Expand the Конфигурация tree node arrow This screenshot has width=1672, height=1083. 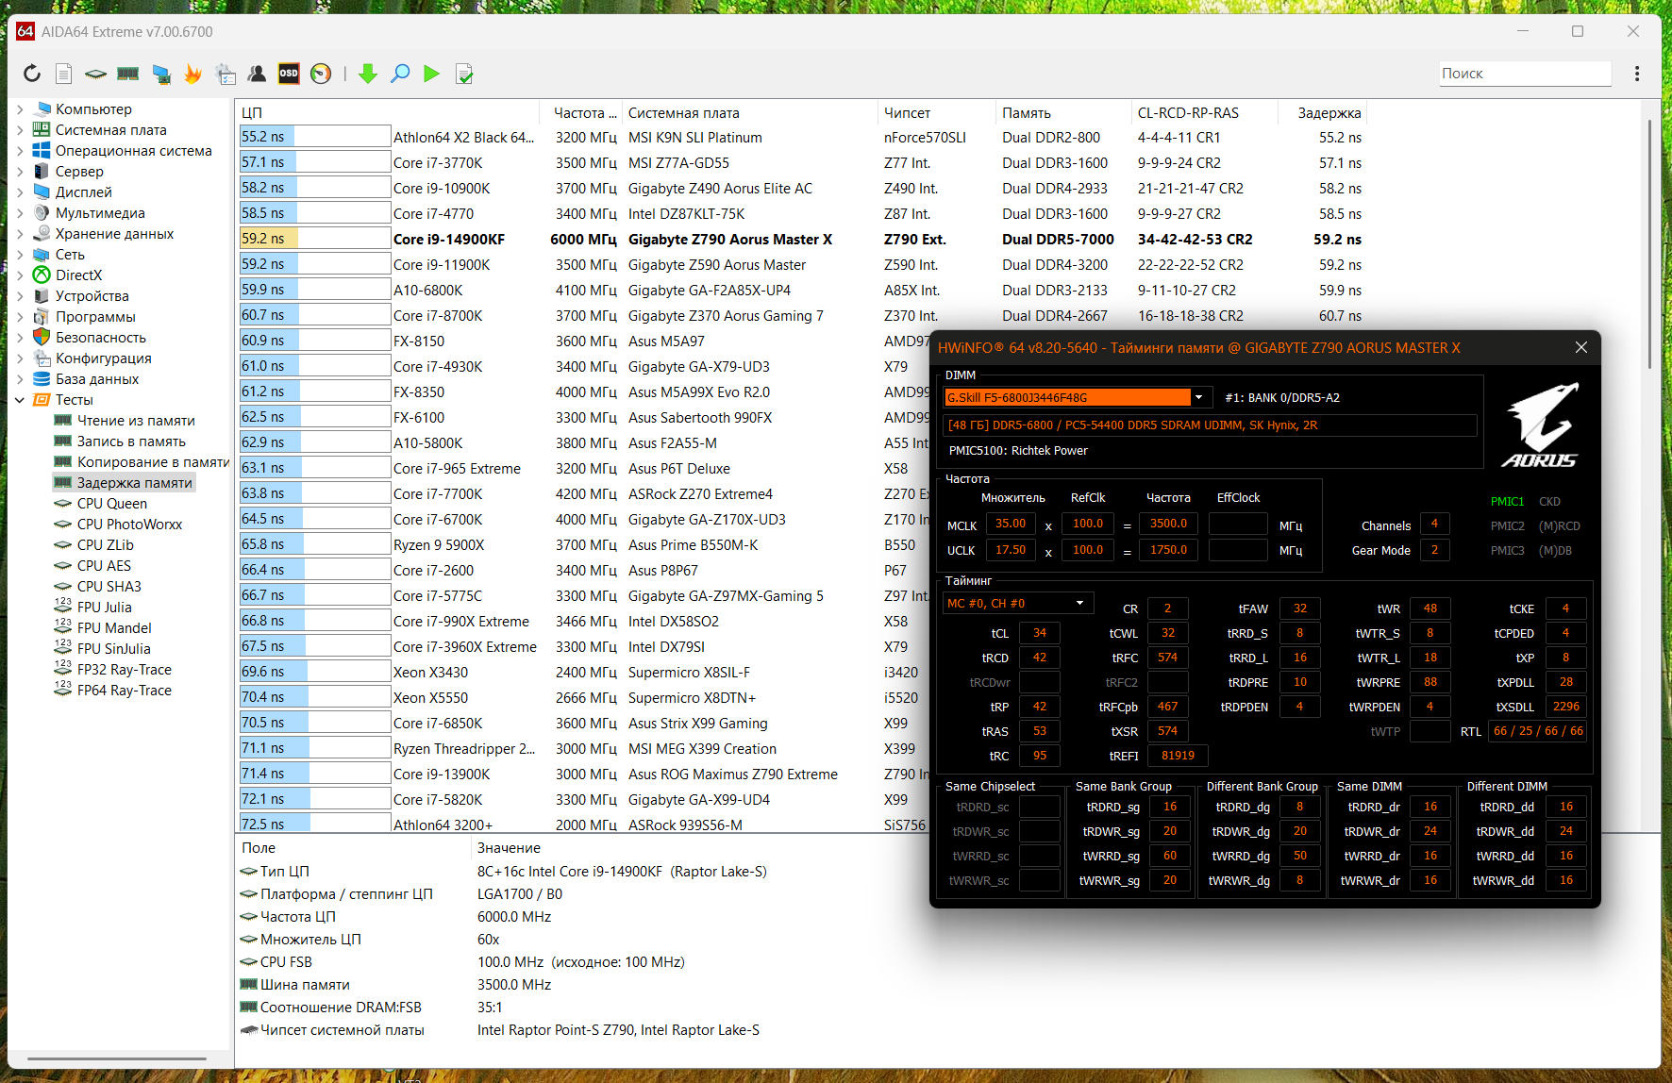click(20, 358)
